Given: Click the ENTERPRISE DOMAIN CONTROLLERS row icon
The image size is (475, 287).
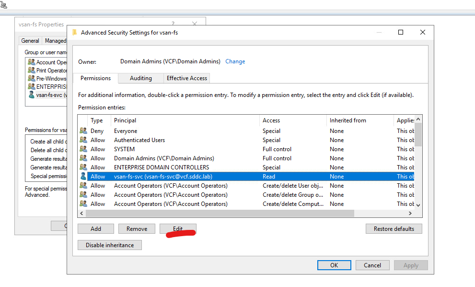Looking at the screenshot, I should (x=83, y=167).
